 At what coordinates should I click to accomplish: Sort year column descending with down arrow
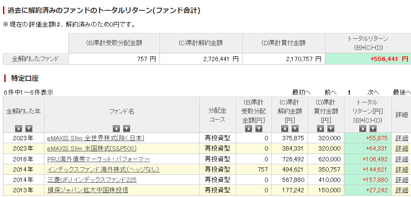29,128
